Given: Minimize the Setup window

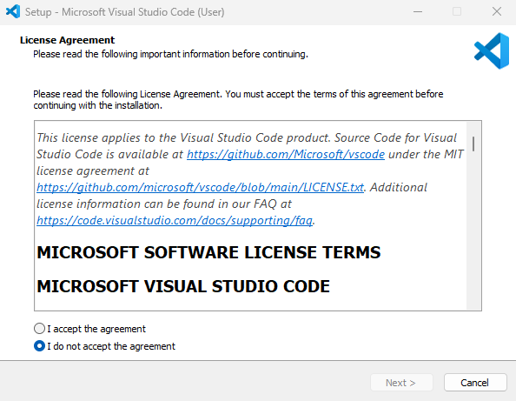Looking at the screenshot, I should [418, 12].
